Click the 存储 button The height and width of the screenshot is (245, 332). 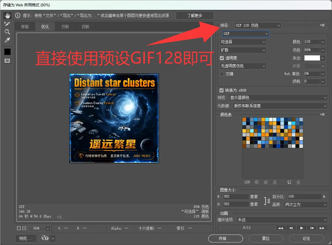point(225,238)
